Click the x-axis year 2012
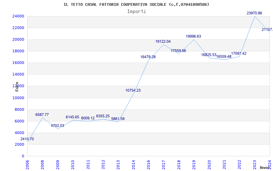Screen dimensions: 273x171 [103, 165]
